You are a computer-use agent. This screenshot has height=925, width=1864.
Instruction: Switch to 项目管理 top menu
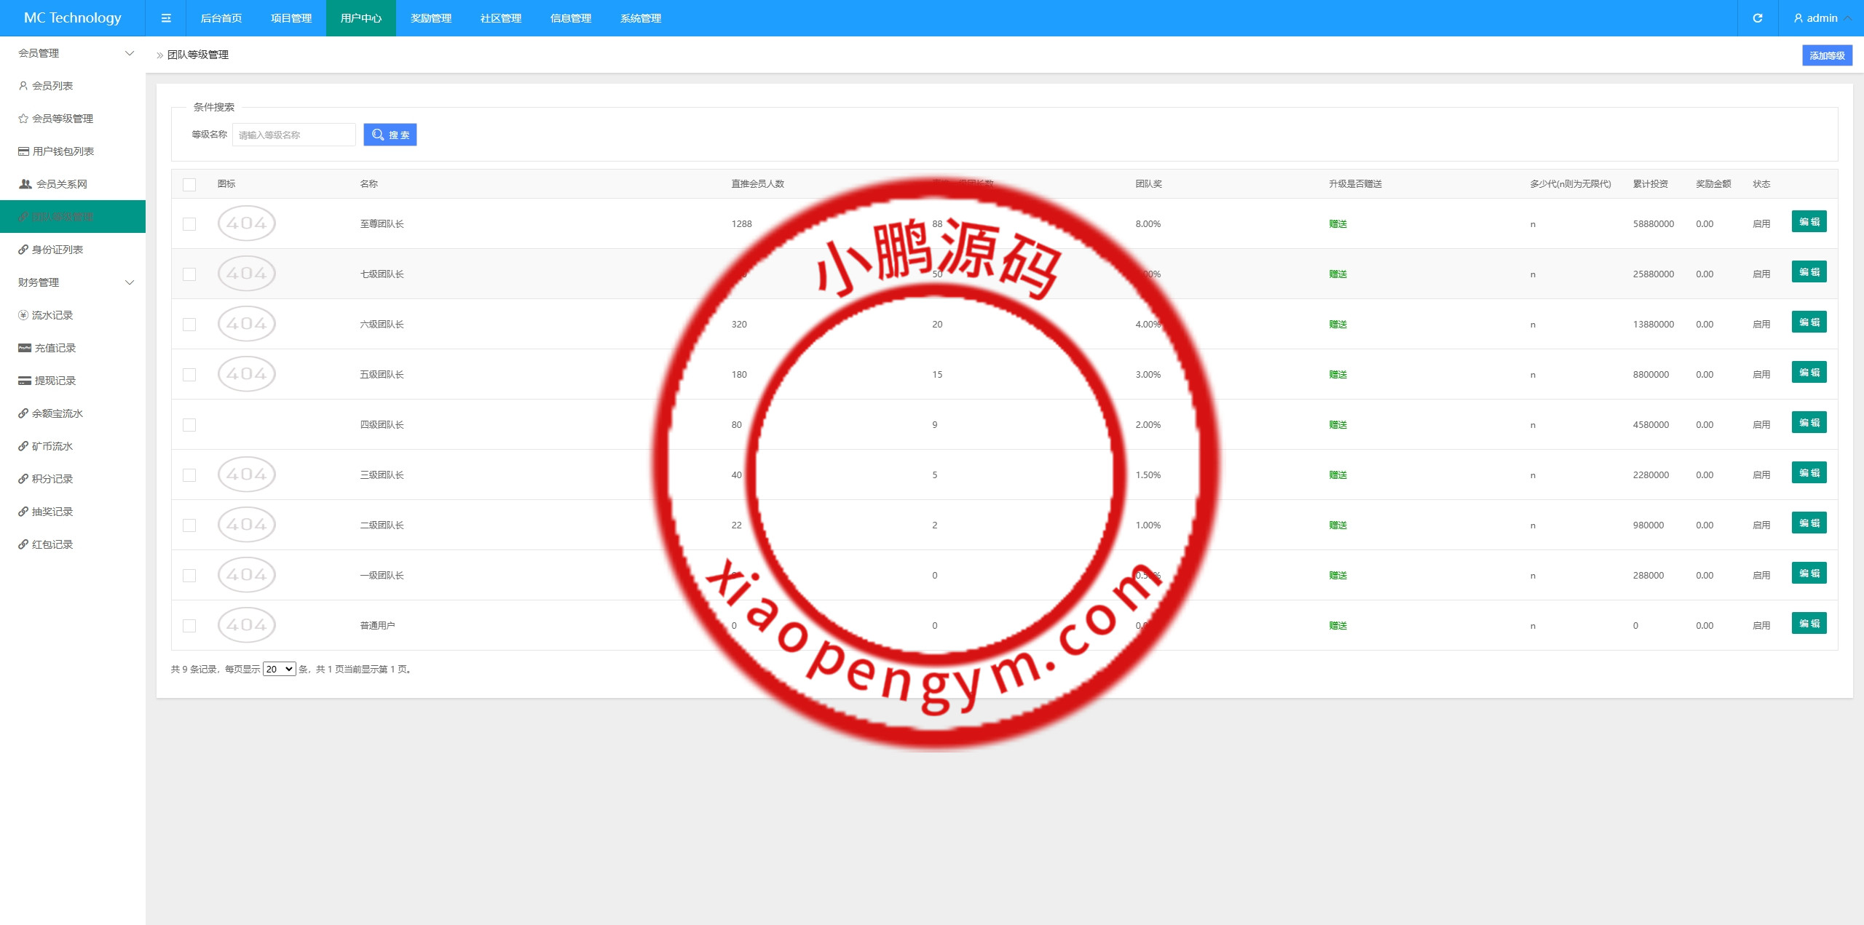pos(291,18)
